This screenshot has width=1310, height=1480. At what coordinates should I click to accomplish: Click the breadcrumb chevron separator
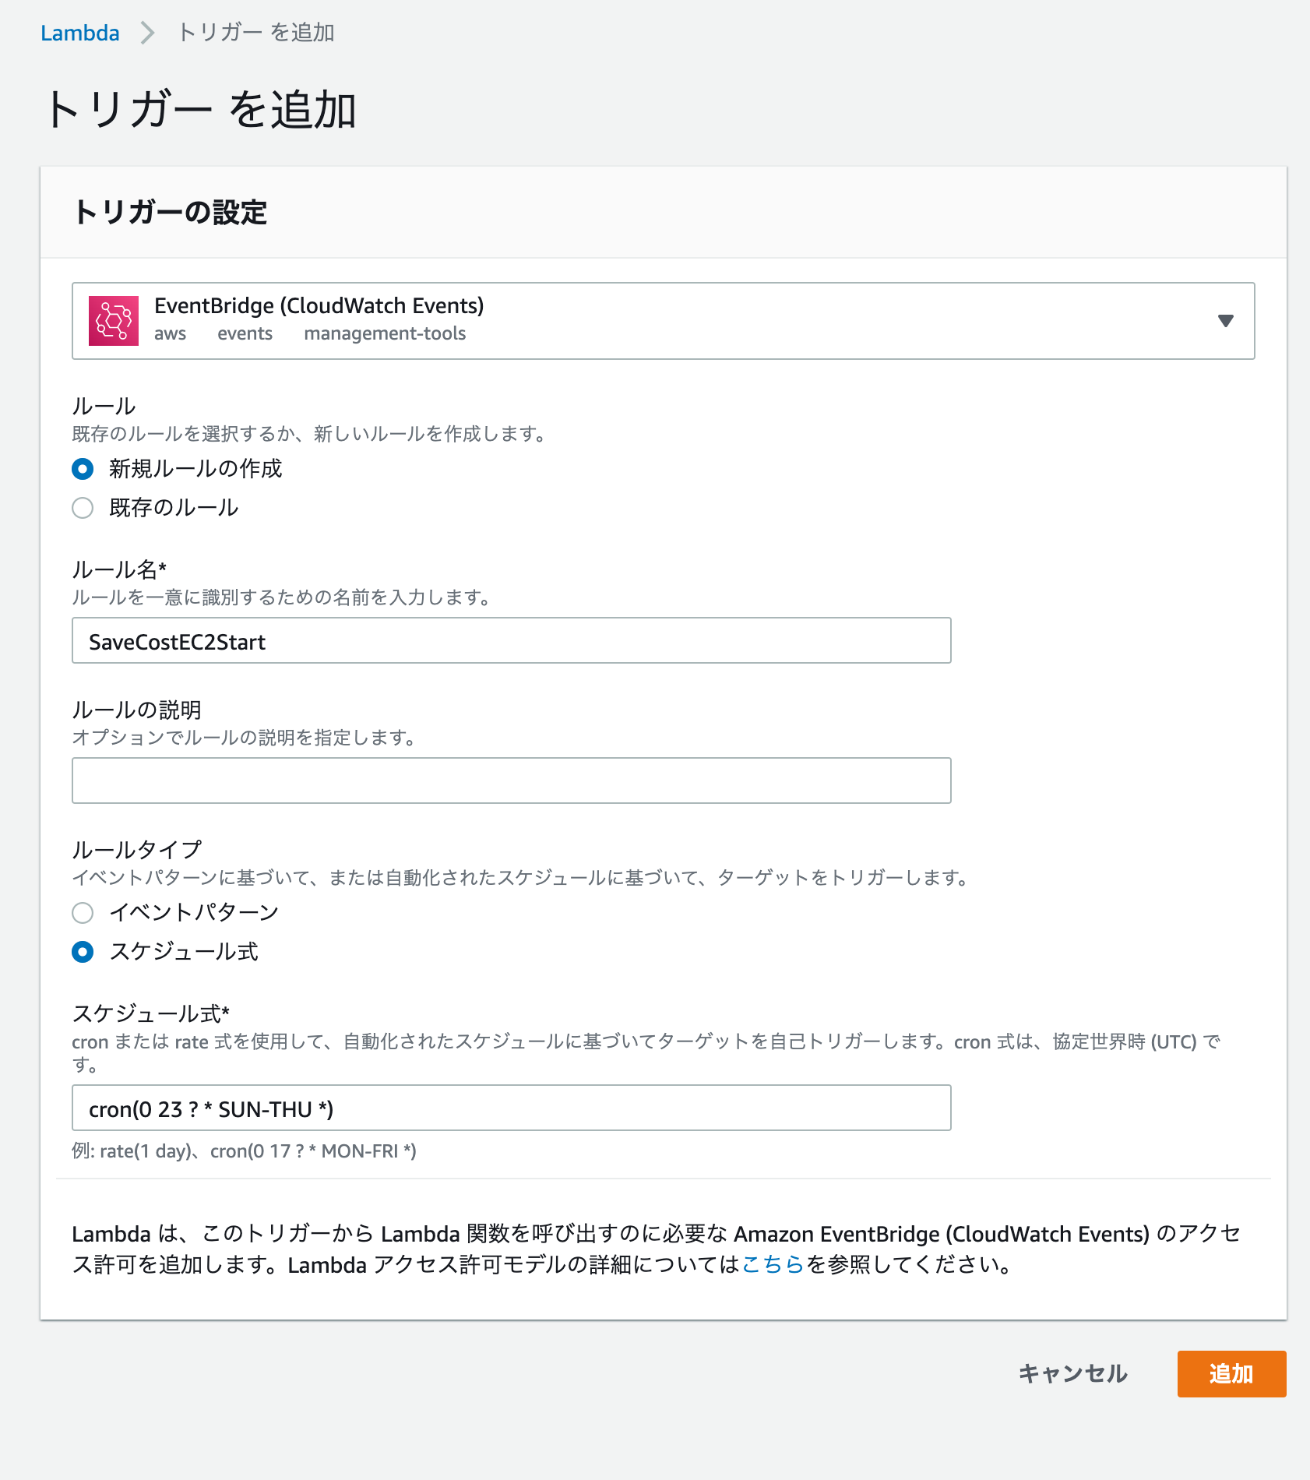[x=147, y=33]
